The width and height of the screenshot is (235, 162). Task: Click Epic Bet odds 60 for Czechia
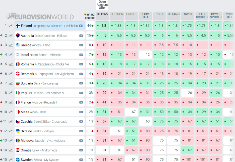tap(146, 121)
